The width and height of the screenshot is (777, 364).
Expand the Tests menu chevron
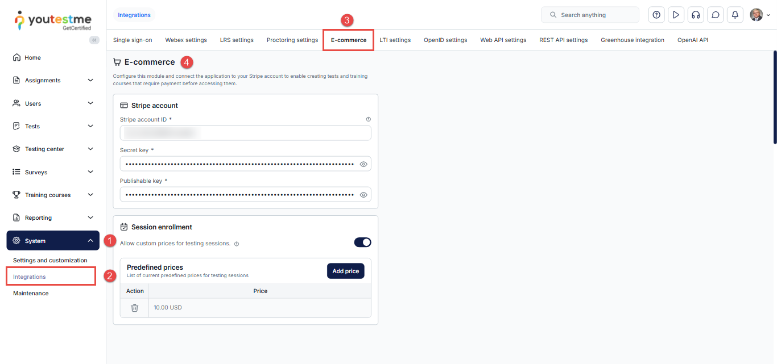pyautogui.click(x=90, y=126)
